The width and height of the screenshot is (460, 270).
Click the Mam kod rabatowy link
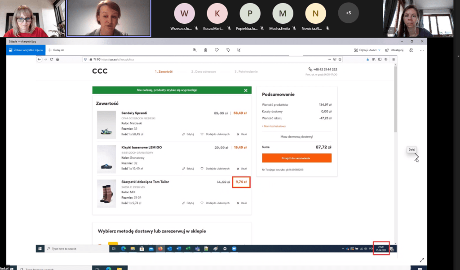[x=274, y=126]
